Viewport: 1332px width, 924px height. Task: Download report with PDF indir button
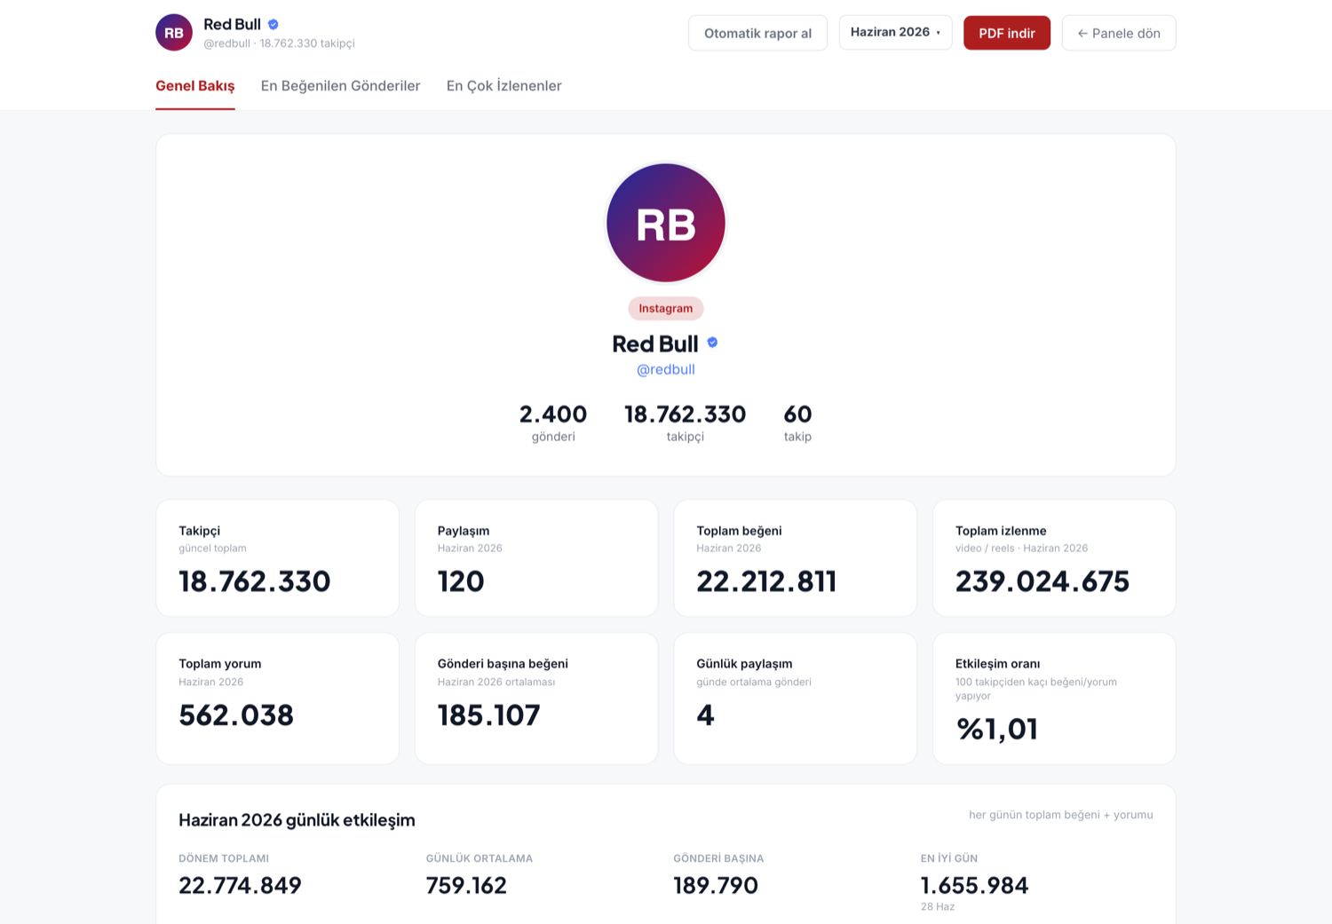1007,33
